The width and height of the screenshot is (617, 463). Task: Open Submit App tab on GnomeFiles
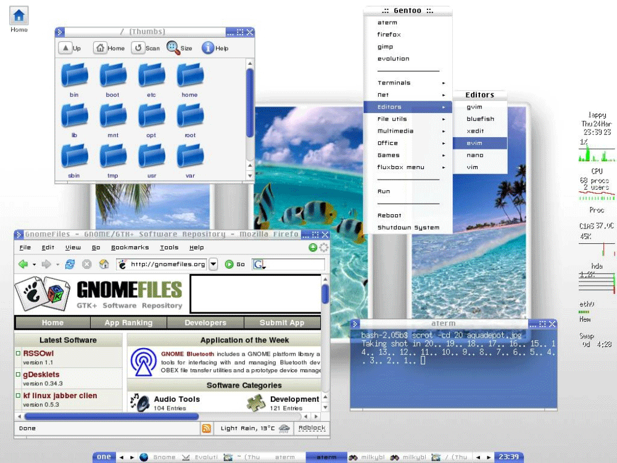click(x=282, y=322)
